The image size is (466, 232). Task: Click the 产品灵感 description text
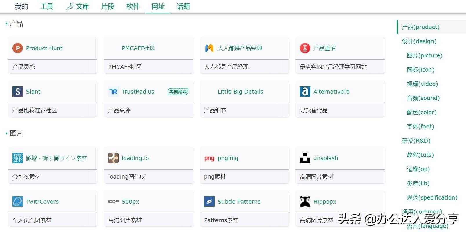coord(23,67)
